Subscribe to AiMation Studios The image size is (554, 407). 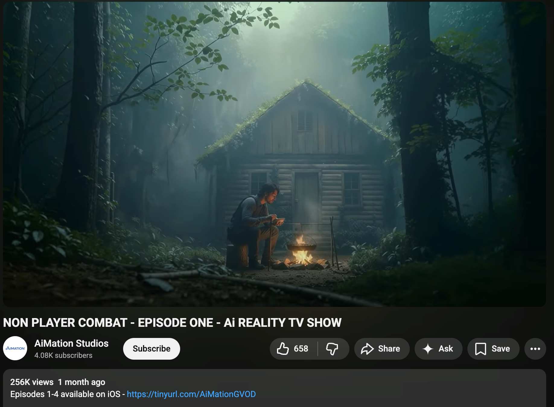(x=151, y=349)
